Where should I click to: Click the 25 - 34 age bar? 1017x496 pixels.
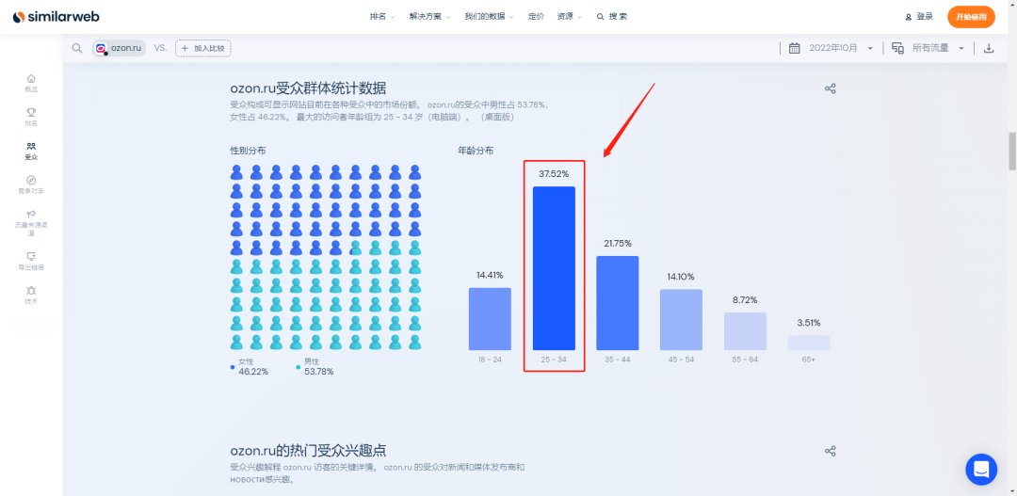[554, 268]
